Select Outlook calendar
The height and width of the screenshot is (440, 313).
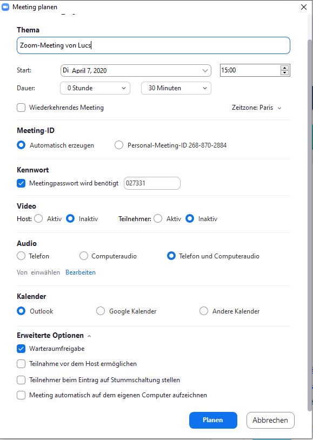coord(21,311)
